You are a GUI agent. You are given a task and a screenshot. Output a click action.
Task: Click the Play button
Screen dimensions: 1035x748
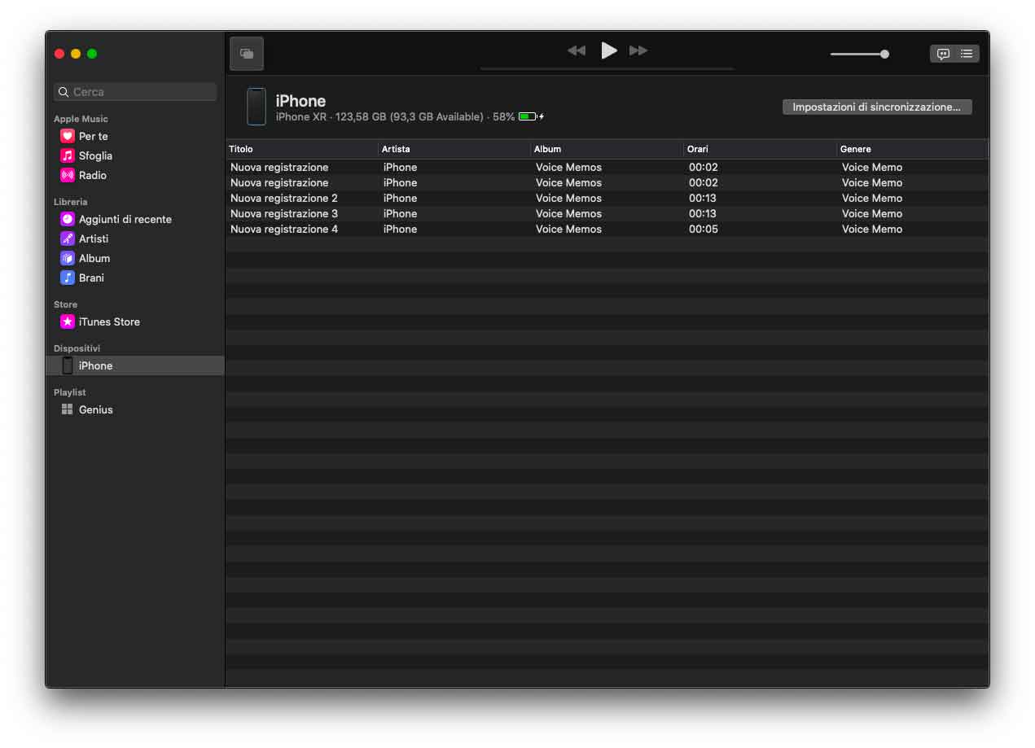tap(608, 50)
